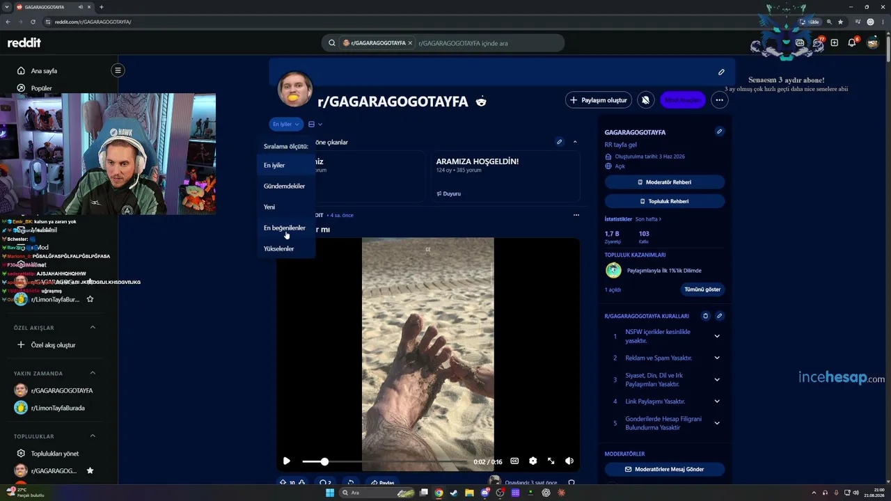Favorite r/LimonTayfaBur... with star
The image size is (891, 501).
(90, 299)
